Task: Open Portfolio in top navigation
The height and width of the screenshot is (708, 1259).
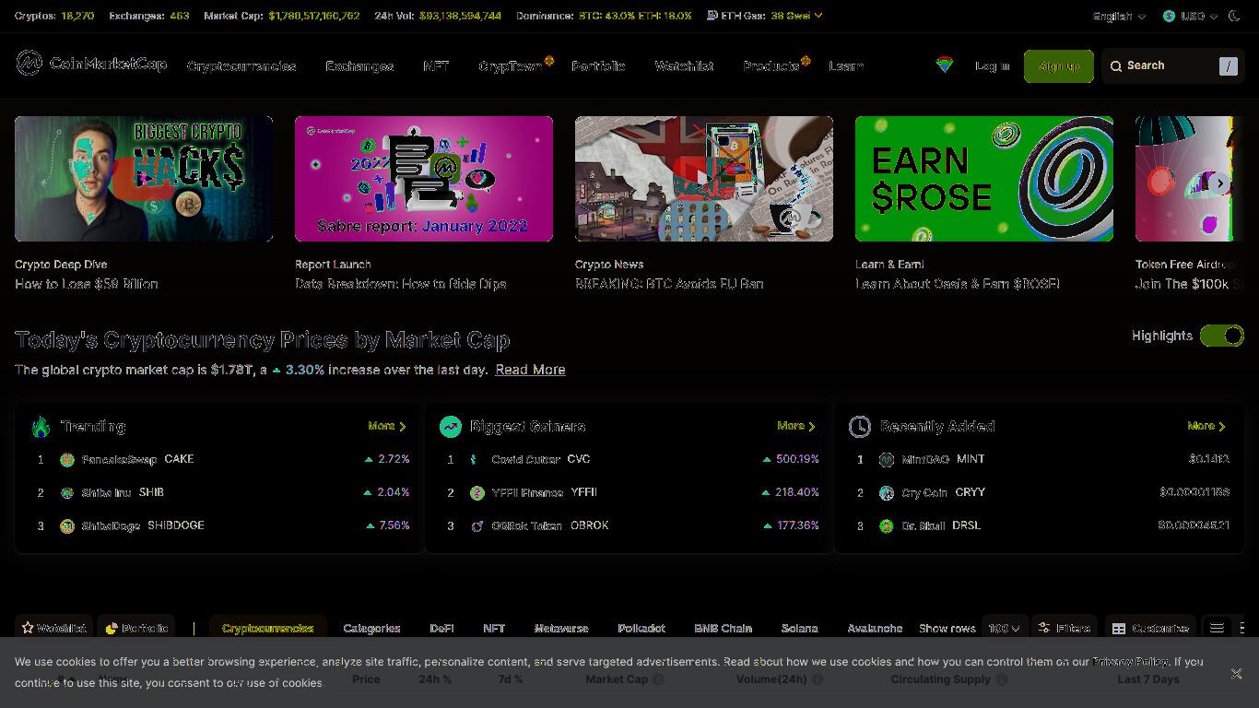Action: click(x=598, y=66)
